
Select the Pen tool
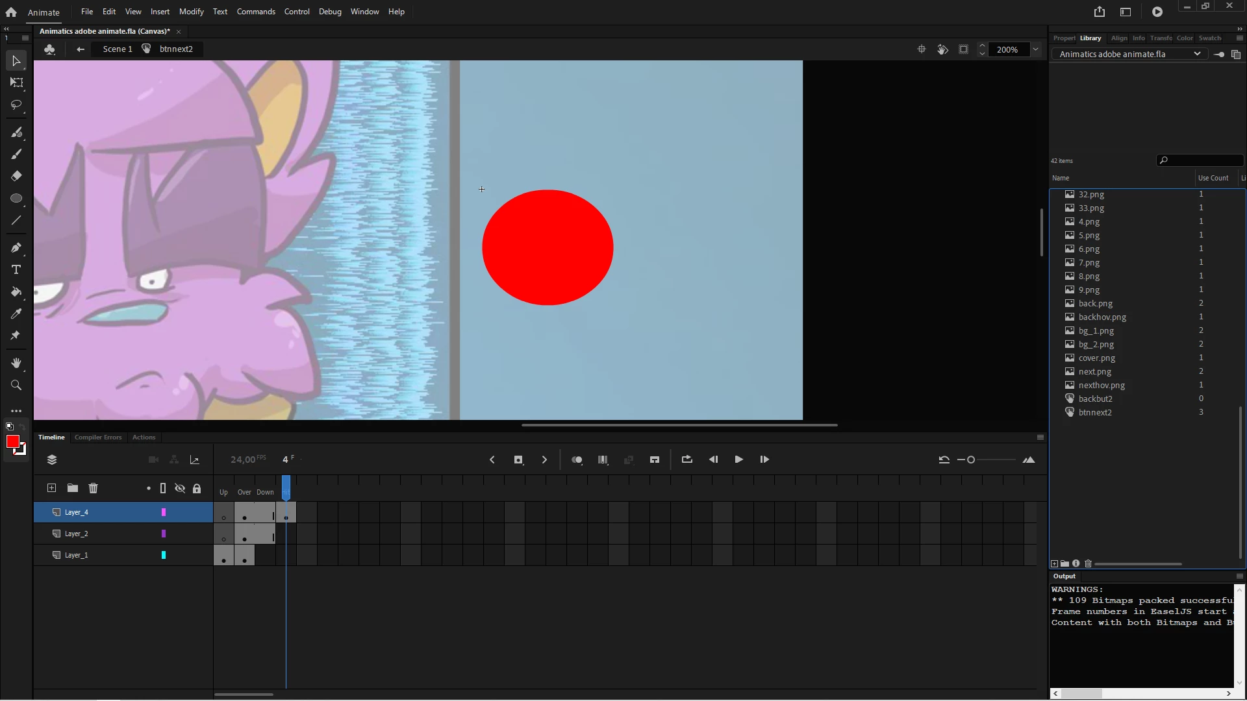point(16,247)
